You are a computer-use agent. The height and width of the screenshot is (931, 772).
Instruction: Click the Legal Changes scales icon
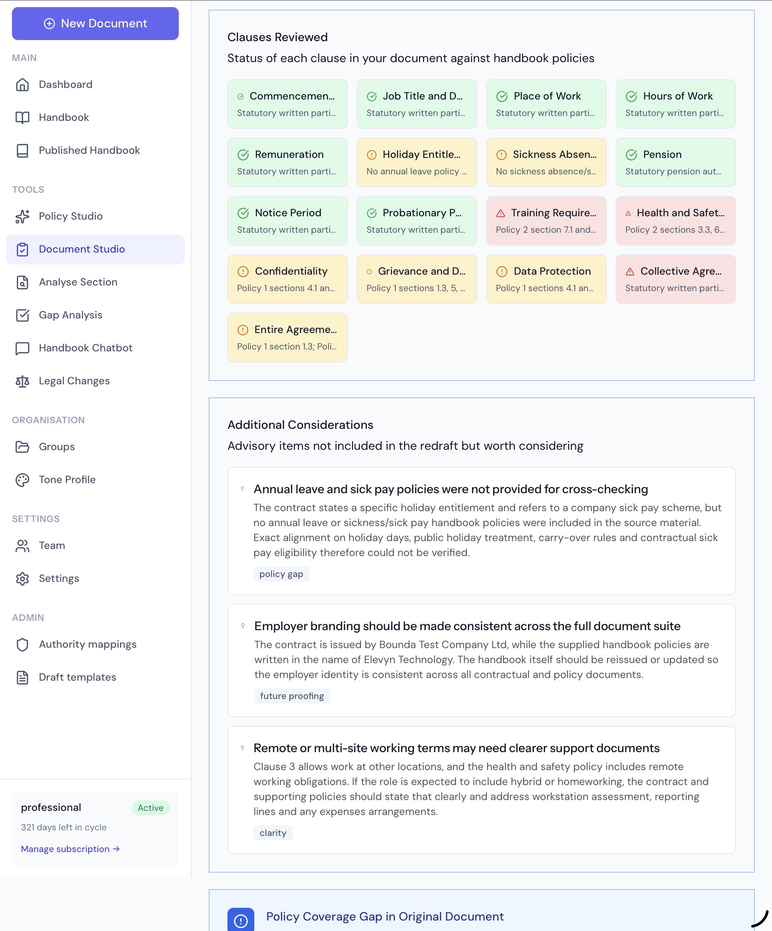[x=22, y=381]
